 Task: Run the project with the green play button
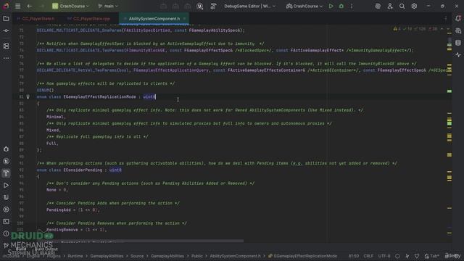[x=331, y=6]
